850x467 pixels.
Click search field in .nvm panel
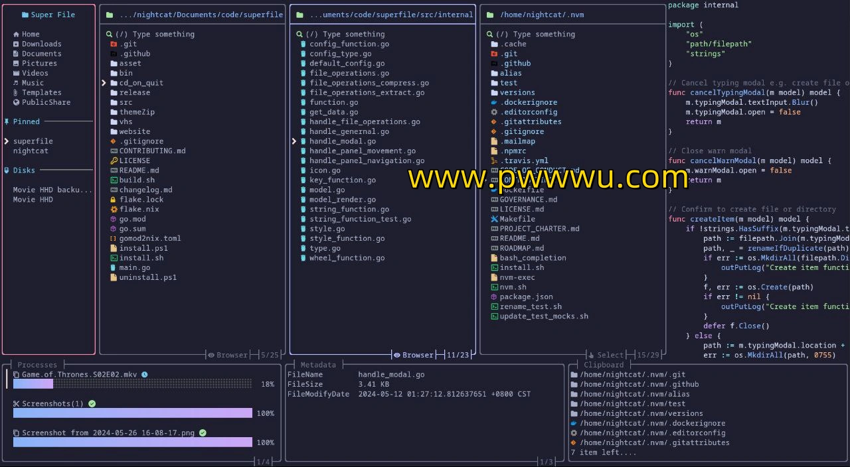coord(572,34)
